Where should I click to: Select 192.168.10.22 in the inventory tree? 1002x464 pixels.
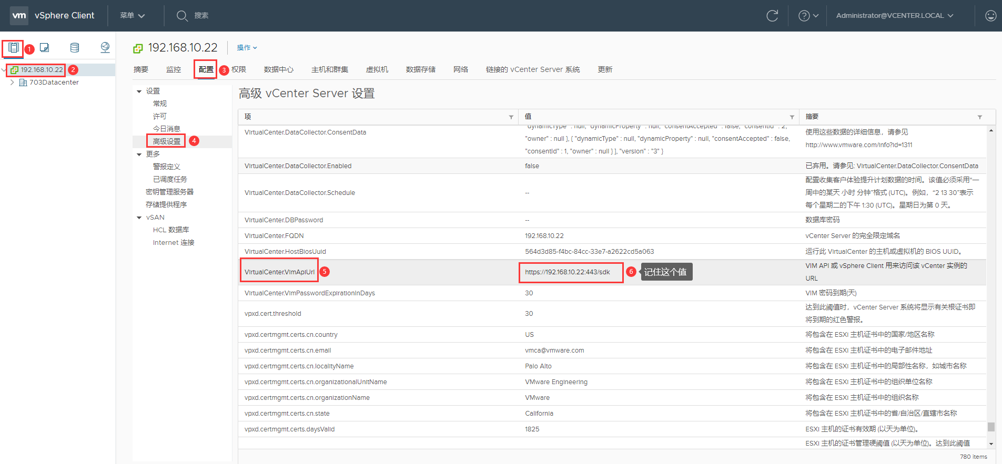(42, 69)
